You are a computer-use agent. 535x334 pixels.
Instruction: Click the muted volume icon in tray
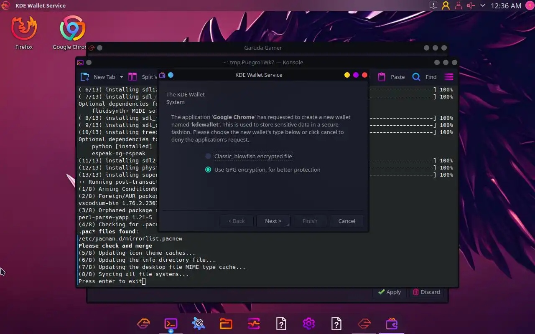(x=471, y=6)
